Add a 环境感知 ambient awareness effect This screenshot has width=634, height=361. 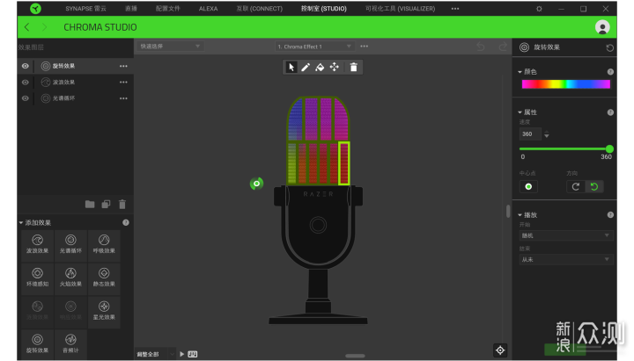(38, 278)
